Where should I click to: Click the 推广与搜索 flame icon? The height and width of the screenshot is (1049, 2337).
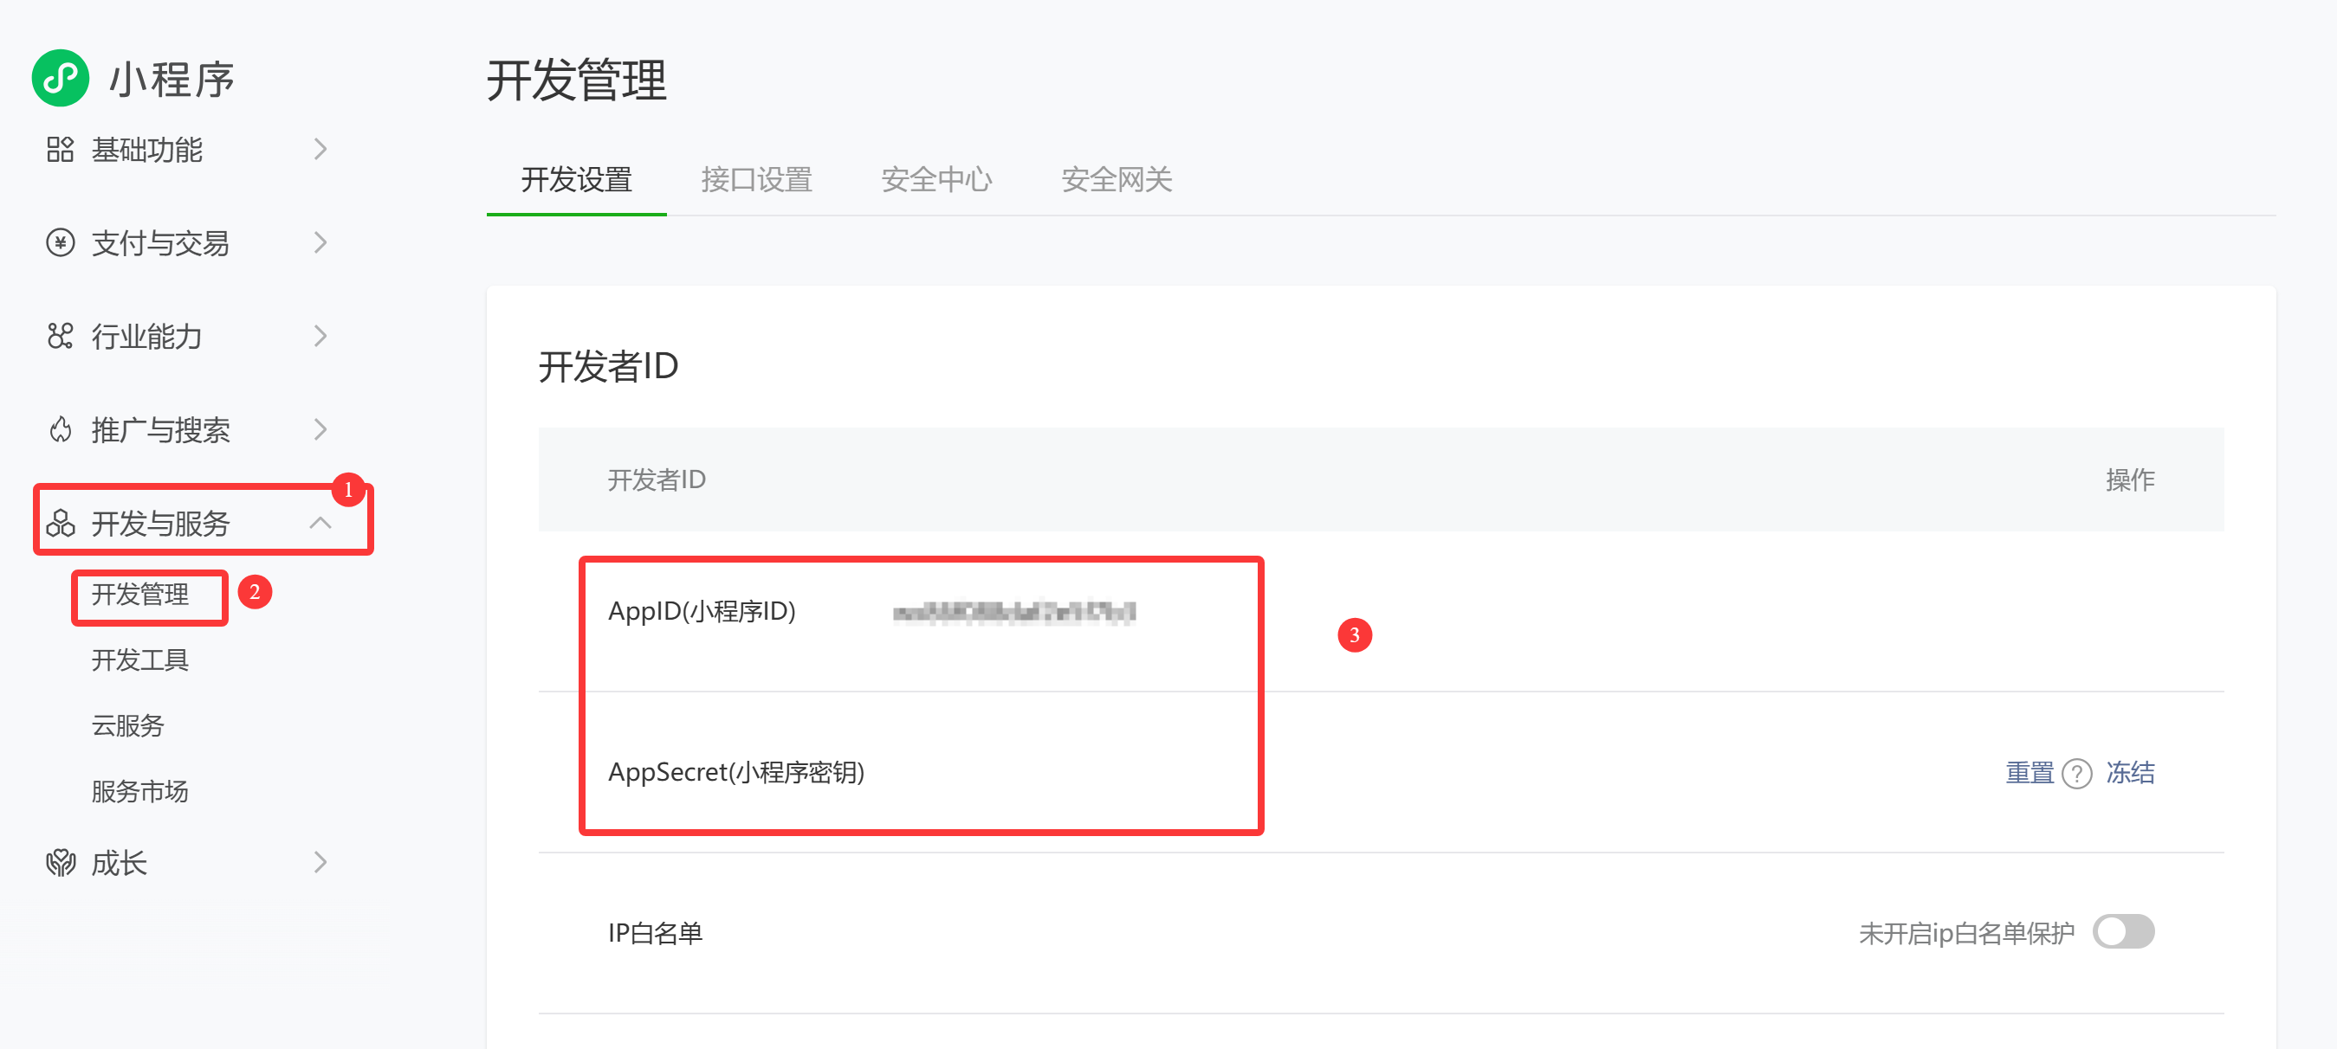60,430
